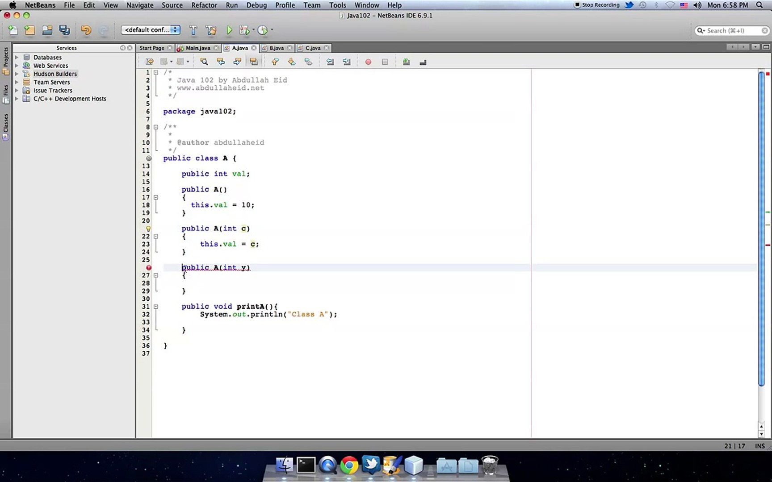Run the main project
Image resolution: width=772 pixels, height=482 pixels.
coord(229,30)
